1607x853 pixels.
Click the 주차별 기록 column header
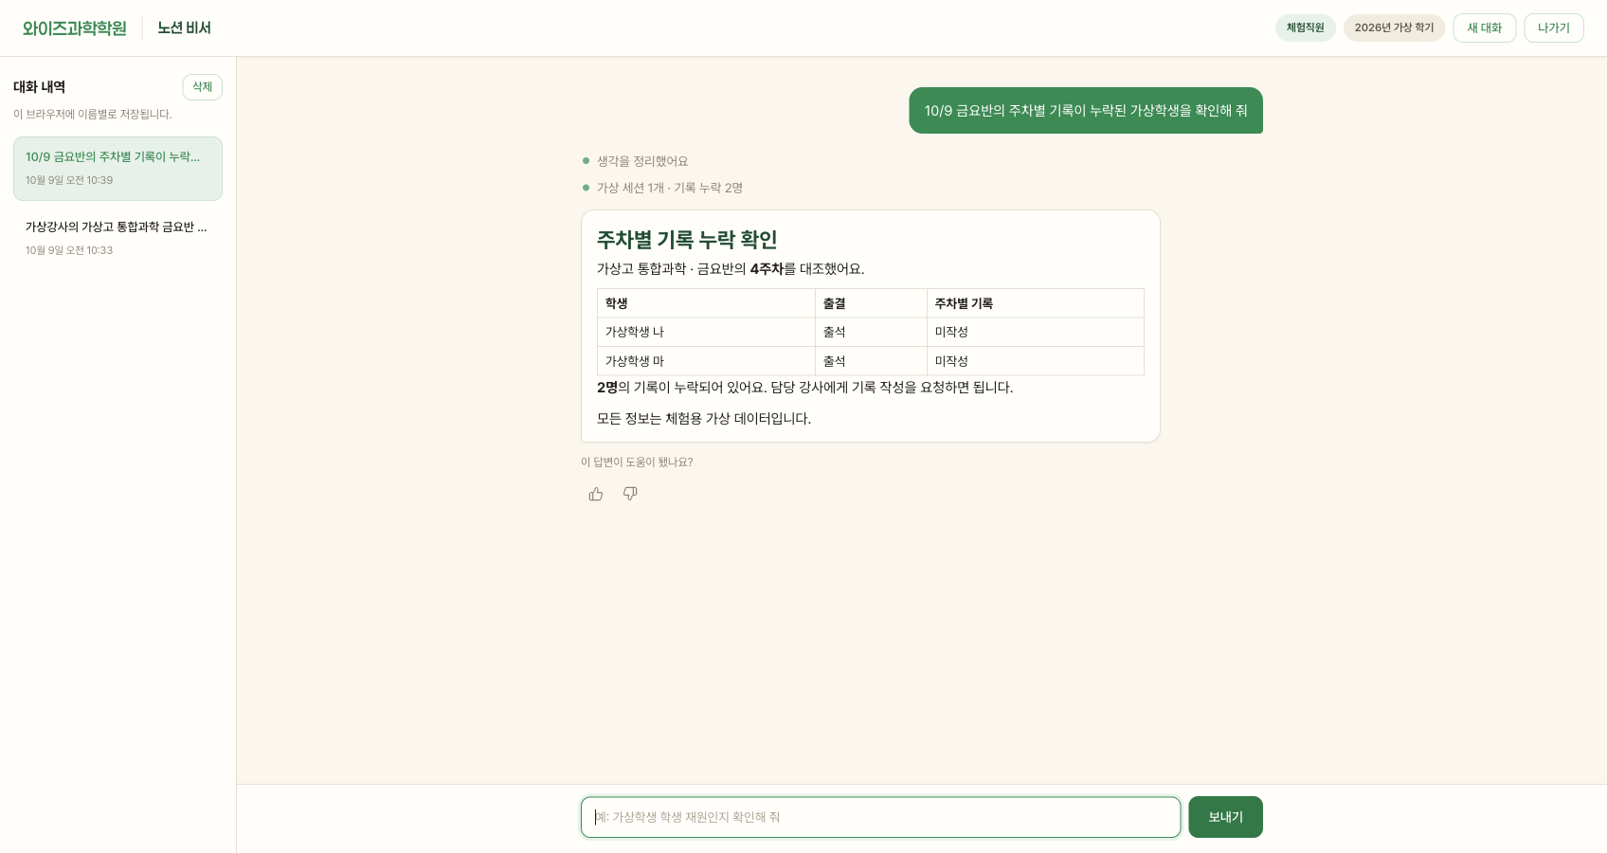point(1036,303)
